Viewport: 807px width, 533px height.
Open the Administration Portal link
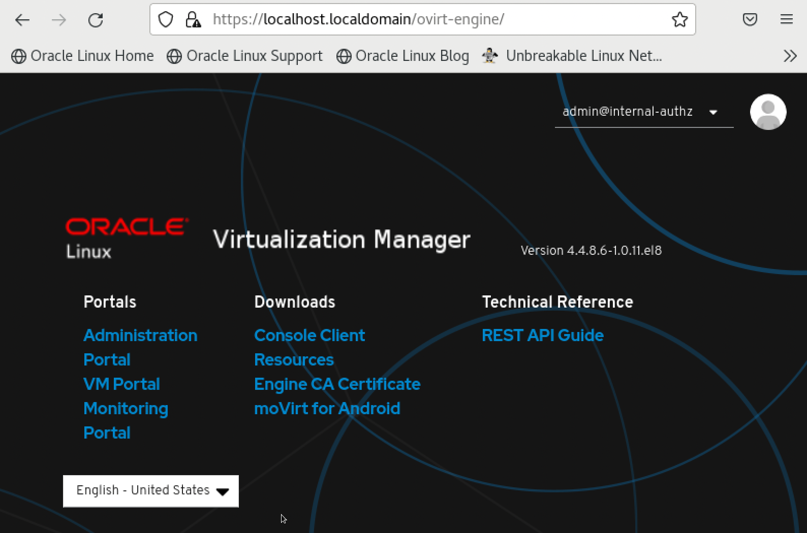pos(140,347)
